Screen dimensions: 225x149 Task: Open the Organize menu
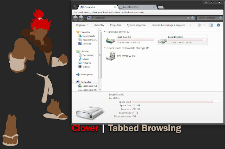pos(82,25)
